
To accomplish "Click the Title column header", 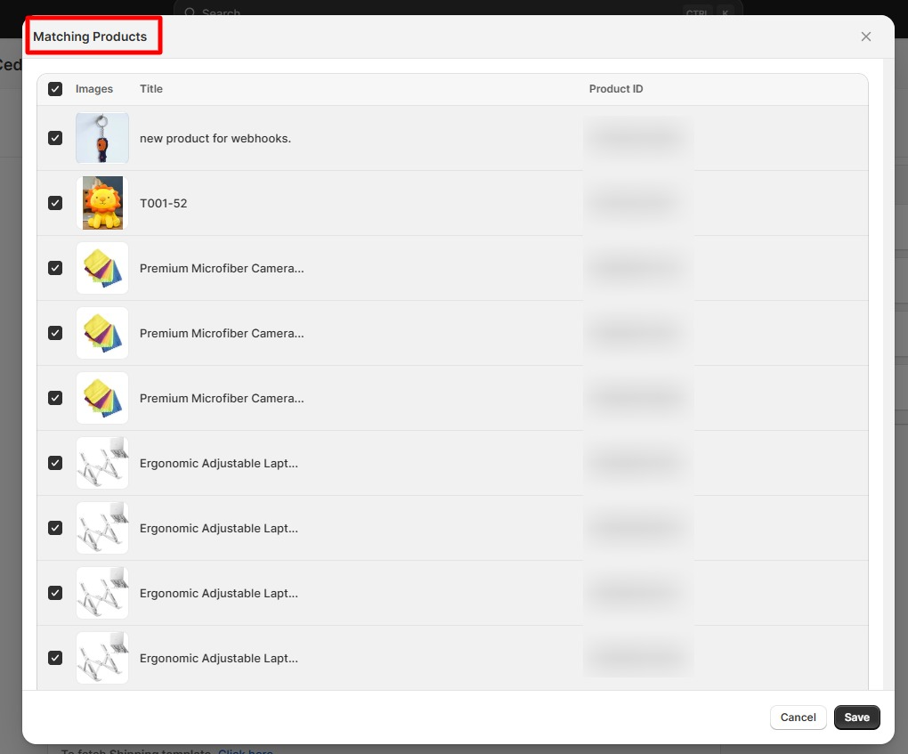I will 151,89.
